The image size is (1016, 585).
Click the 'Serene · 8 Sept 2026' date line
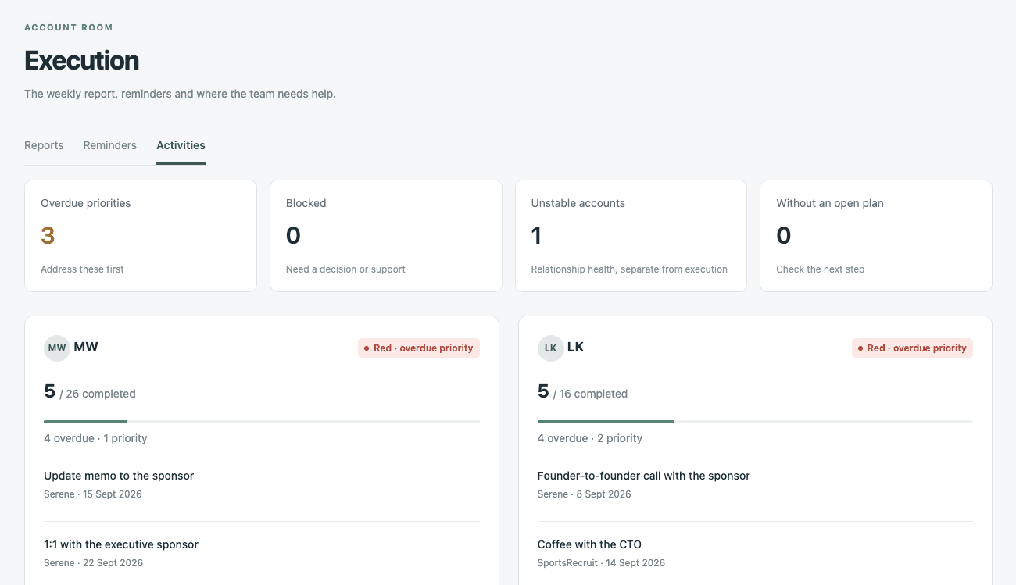(584, 494)
